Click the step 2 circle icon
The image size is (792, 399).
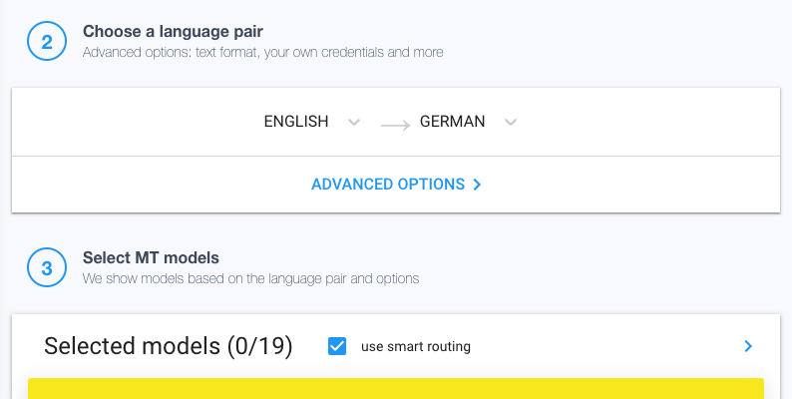46,42
